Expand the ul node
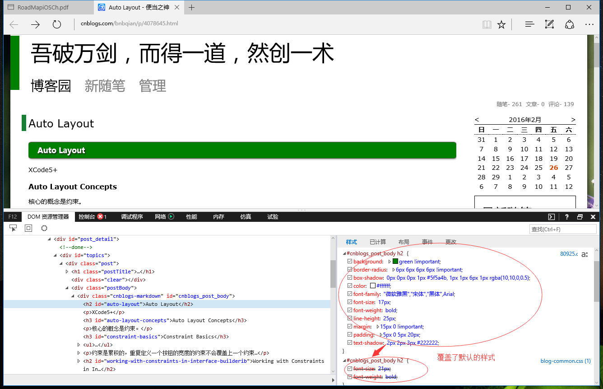The image size is (603, 389). click(x=79, y=345)
